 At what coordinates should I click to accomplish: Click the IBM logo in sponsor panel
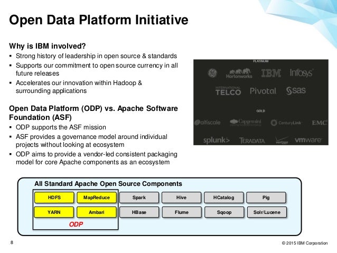tap(271, 73)
